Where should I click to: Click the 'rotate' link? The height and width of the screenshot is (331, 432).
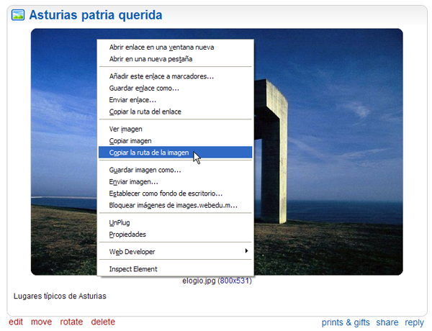71,322
